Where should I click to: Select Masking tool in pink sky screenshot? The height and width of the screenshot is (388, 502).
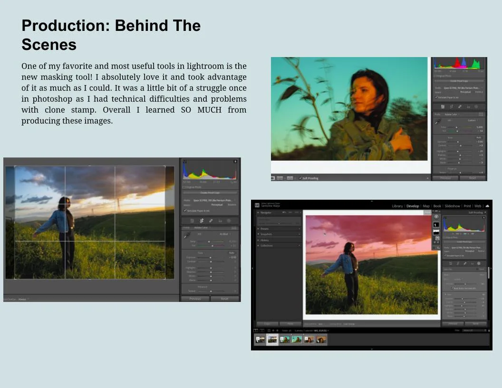479,263
